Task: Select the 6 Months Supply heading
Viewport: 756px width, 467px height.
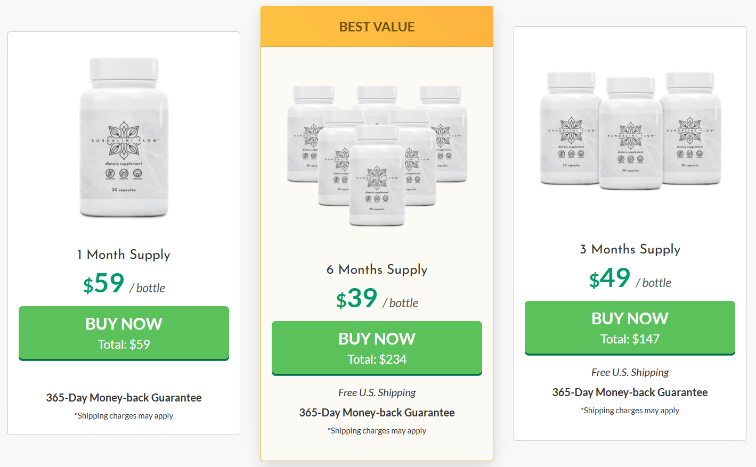Action: [377, 269]
